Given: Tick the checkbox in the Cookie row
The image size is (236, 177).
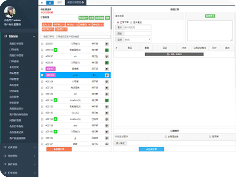Looking at the screenshot, I should (x=42, y=113).
